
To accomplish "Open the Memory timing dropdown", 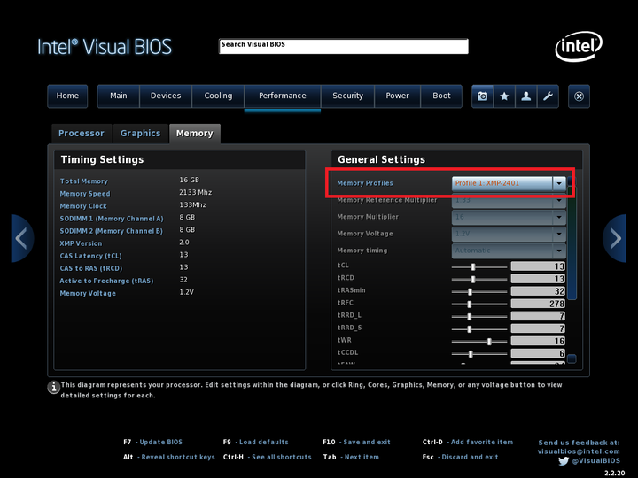I will coord(509,251).
